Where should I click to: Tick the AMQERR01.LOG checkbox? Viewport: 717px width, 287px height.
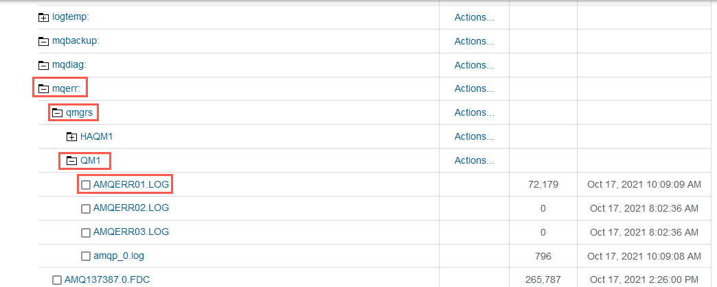point(86,185)
